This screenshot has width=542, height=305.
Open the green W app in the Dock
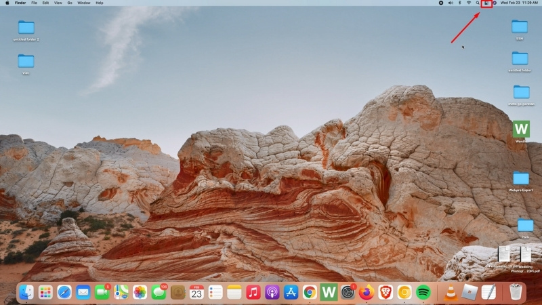[x=329, y=293]
